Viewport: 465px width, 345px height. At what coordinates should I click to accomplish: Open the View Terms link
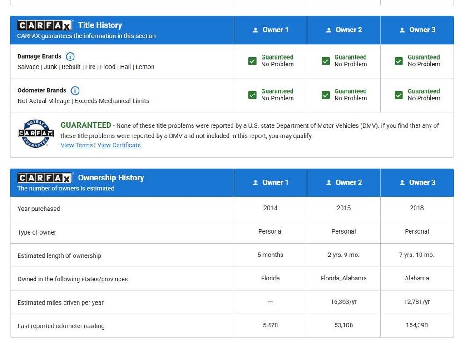76,145
